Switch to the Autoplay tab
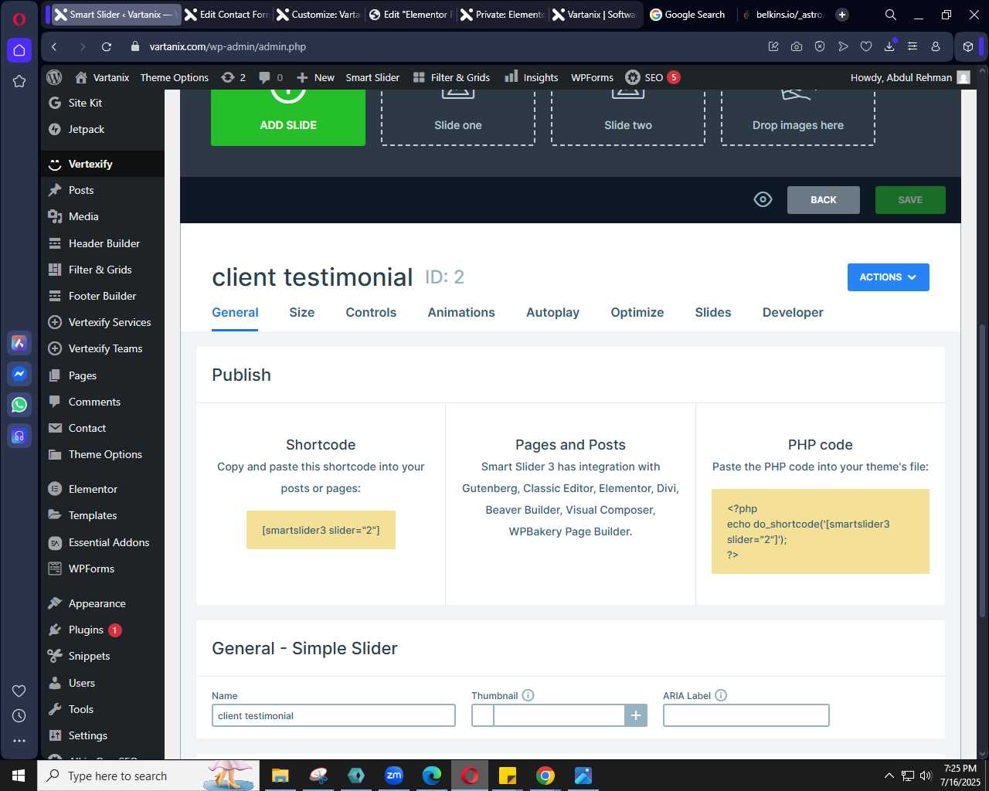The image size is (989, 791). click(x=552, y=312)
